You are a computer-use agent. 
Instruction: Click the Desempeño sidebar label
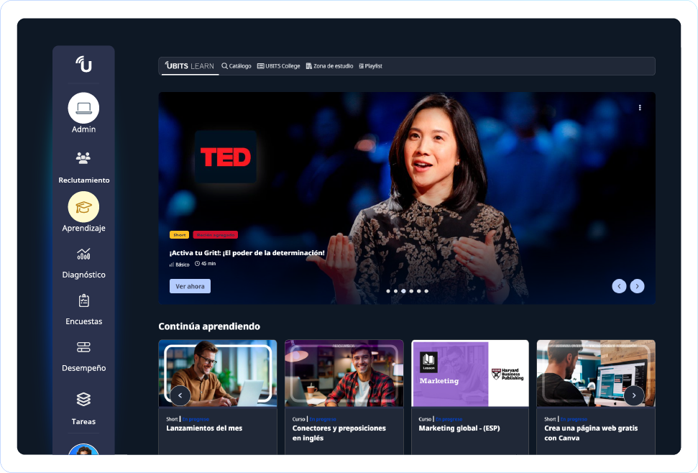[x=83, y=368]
